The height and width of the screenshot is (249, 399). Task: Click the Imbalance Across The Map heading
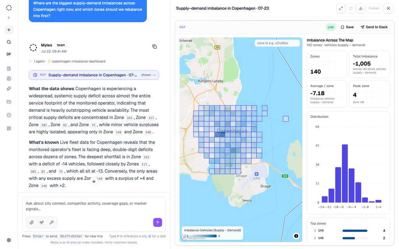point(330,40)
